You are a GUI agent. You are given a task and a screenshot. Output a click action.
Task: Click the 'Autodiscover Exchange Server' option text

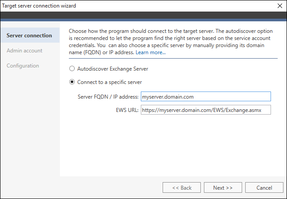[x=112, y=69]
